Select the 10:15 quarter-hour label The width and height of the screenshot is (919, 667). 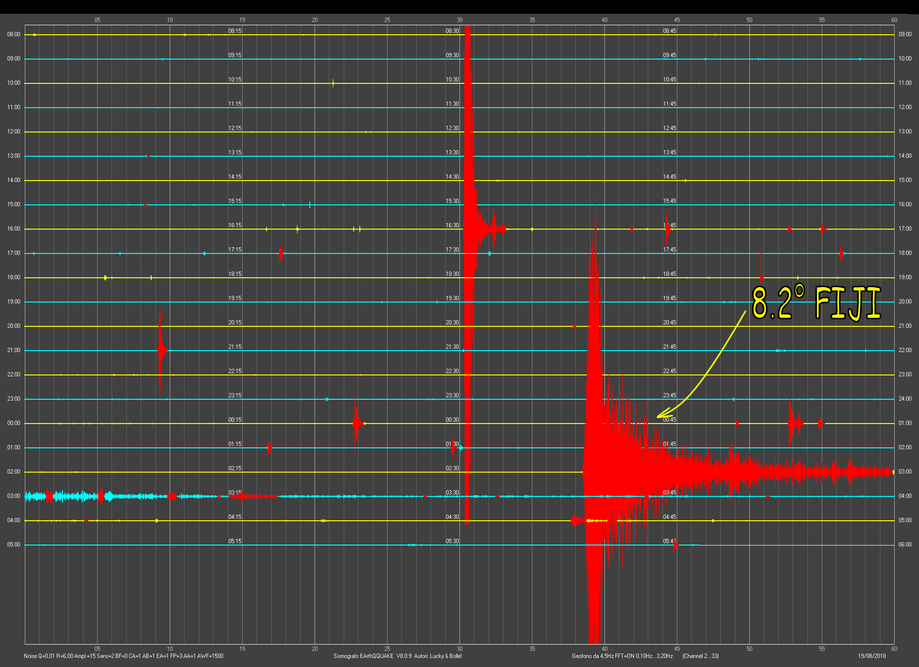(x=235, y=80)
